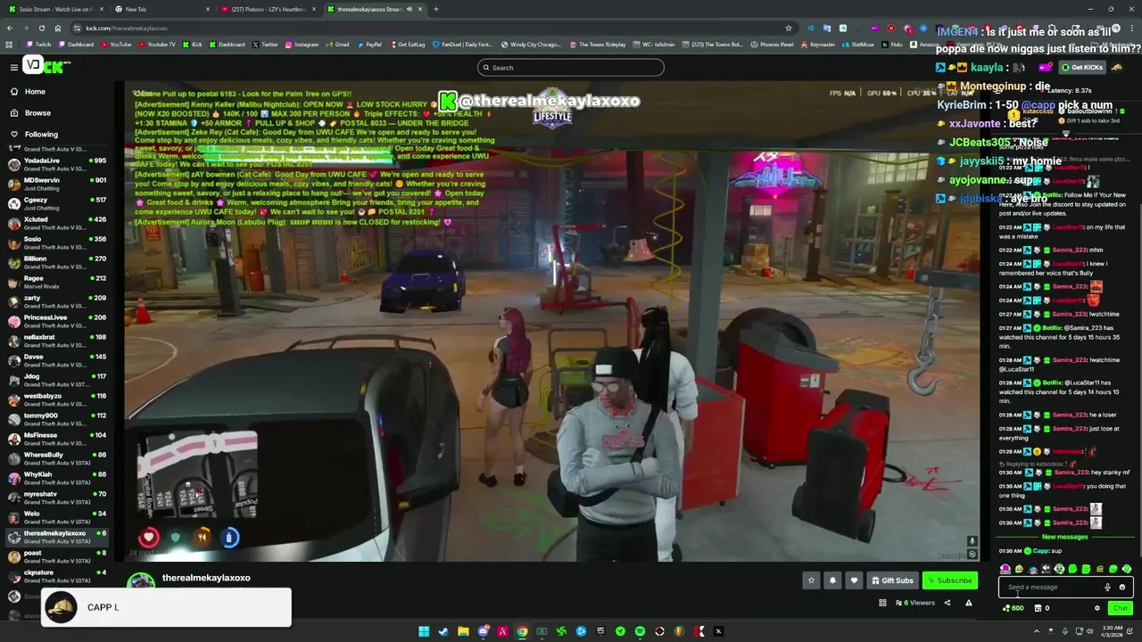Screen dimensions: 1142x642
Task: Select Sosio channel in sidebar
Action: tap(56, 243)
